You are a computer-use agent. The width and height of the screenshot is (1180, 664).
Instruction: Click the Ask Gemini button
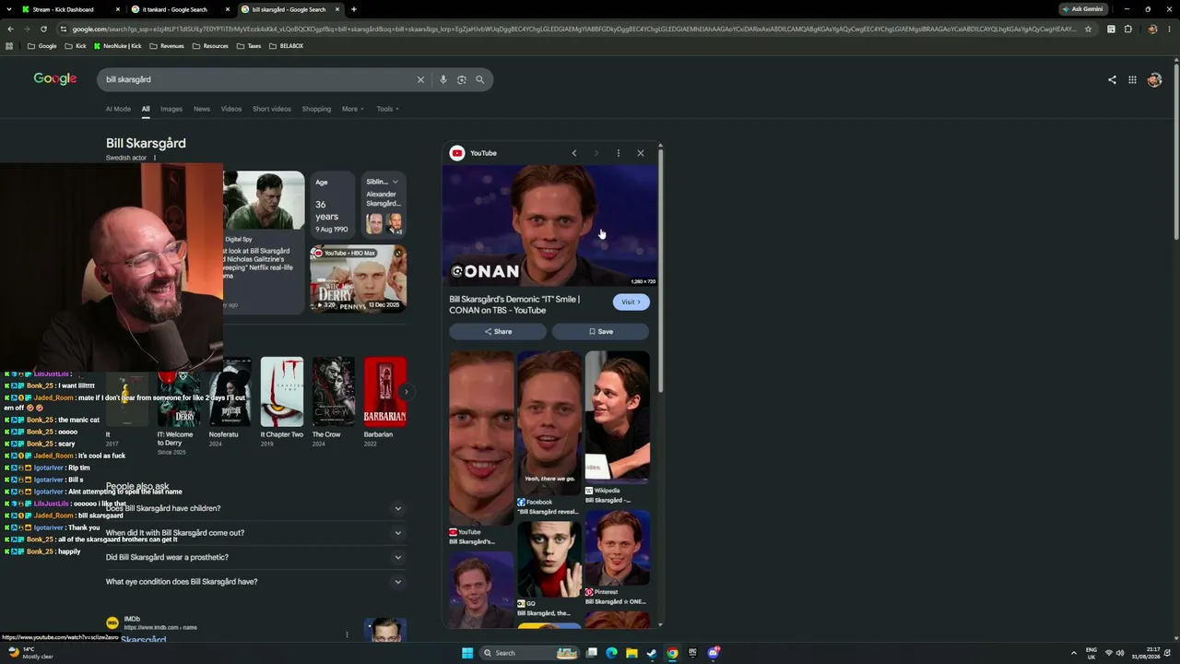1083,9
